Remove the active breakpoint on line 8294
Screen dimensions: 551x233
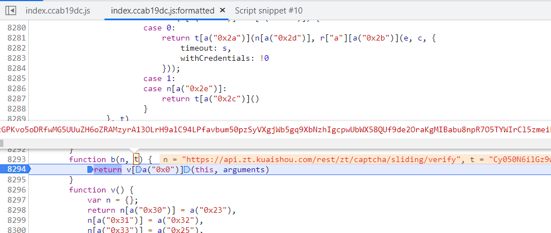click(15, 170)
